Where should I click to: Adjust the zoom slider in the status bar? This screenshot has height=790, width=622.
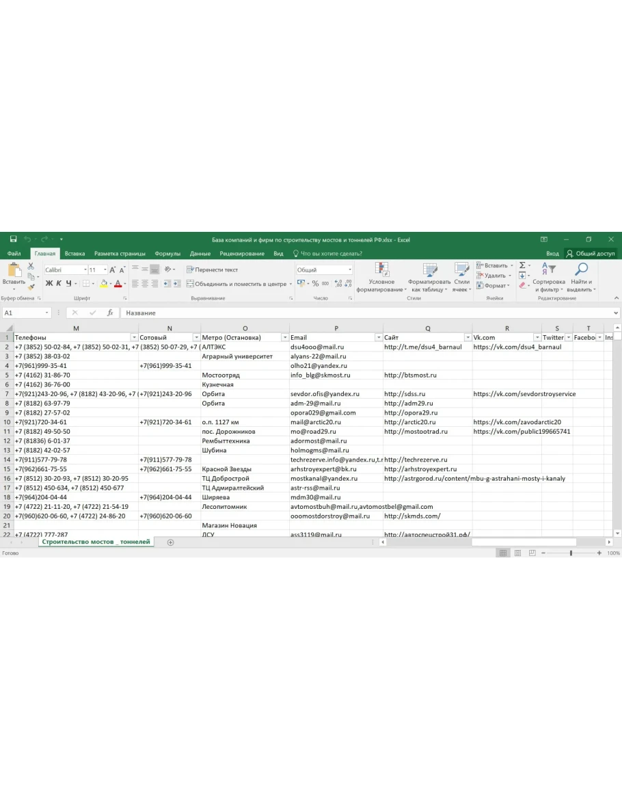click(x=571, y=553)
